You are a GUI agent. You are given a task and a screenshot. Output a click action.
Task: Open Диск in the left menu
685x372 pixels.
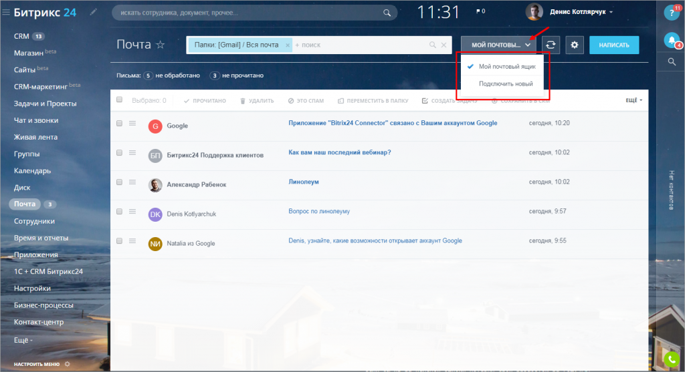tap(22, 188)
